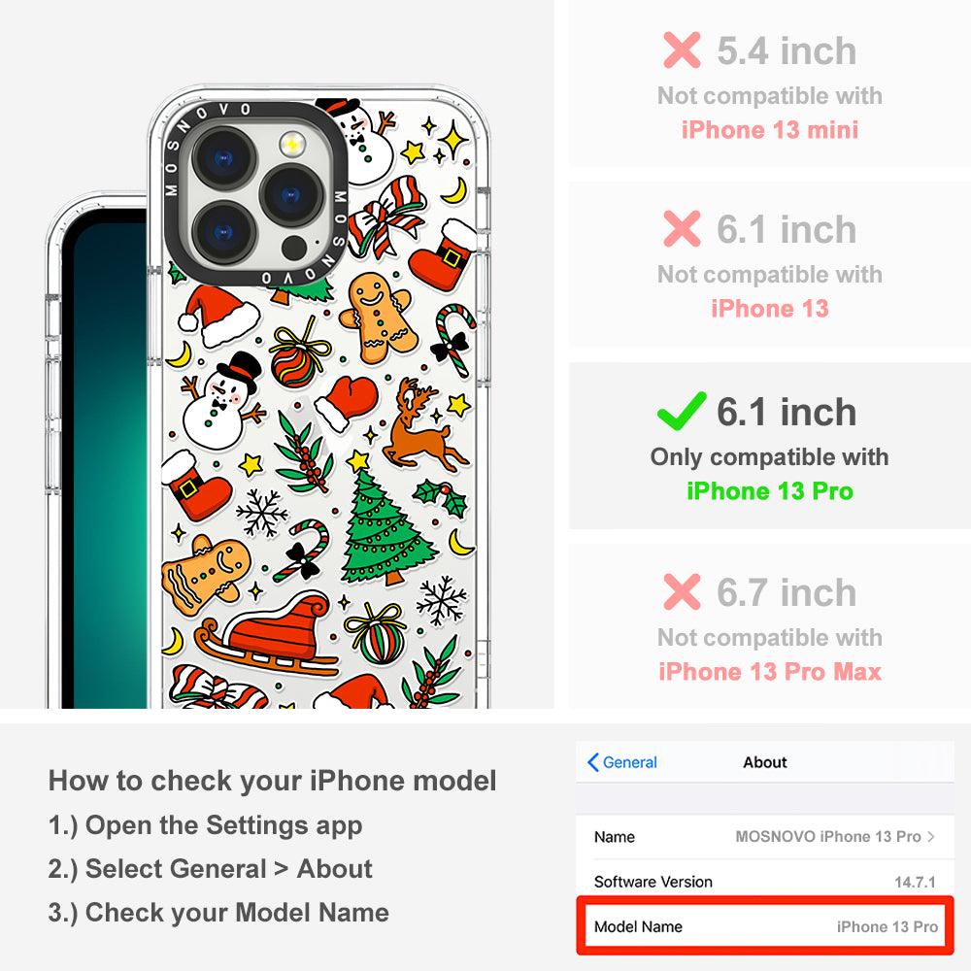Click the snowman with black top hat
This screenshot has height=971, width=971.
pos(221,401)
